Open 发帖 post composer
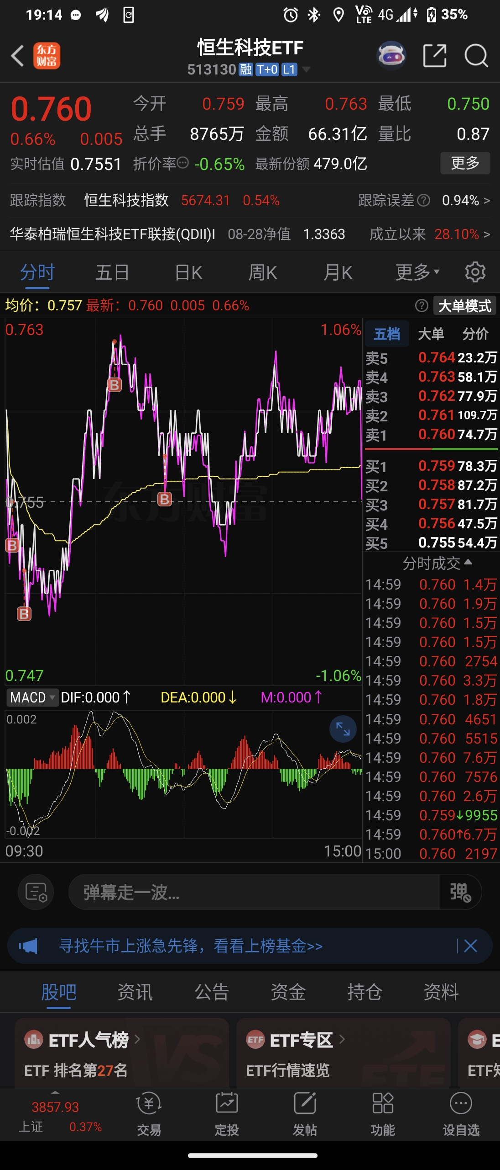 [305, 1114]
